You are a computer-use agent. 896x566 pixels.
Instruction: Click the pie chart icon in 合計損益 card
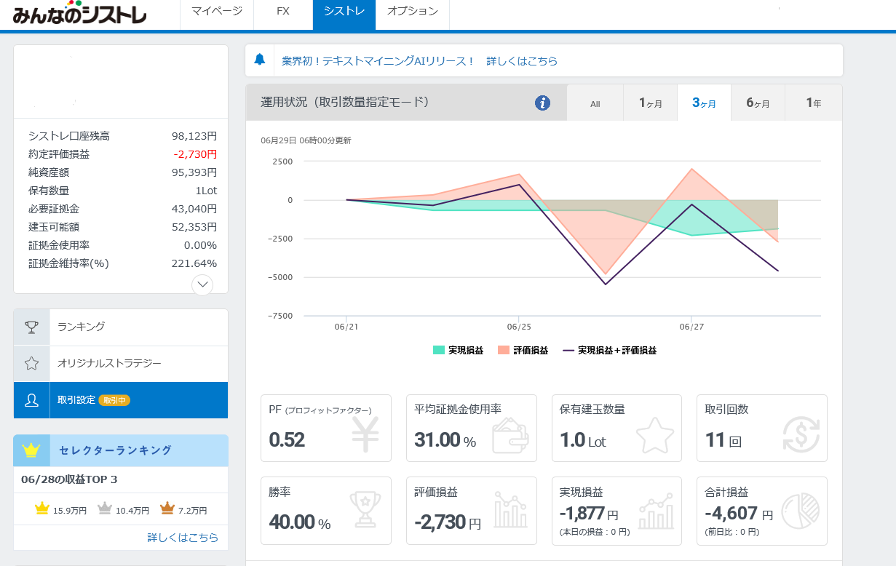click(801, 511)
